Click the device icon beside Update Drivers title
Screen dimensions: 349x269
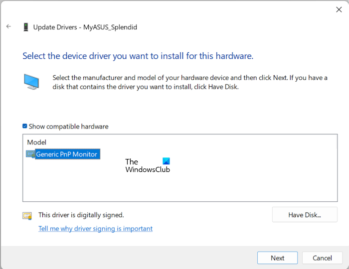point(26,27)
